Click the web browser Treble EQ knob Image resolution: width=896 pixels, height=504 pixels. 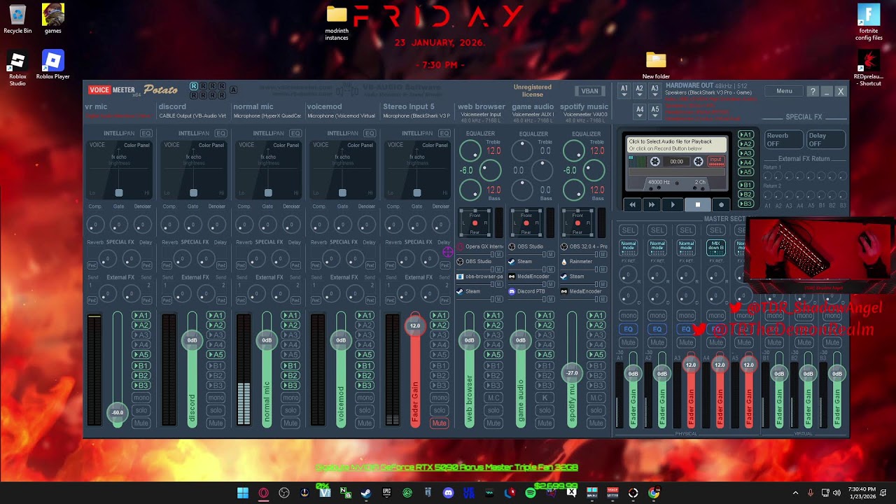coord(470,150)
